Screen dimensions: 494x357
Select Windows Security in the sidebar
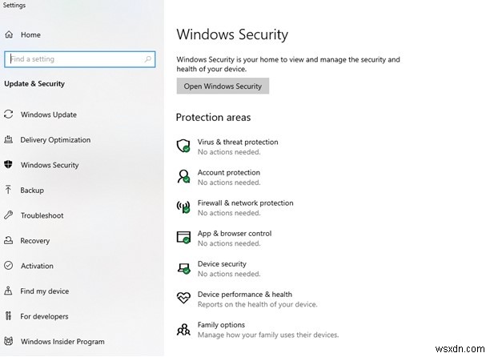coord(50,165)
